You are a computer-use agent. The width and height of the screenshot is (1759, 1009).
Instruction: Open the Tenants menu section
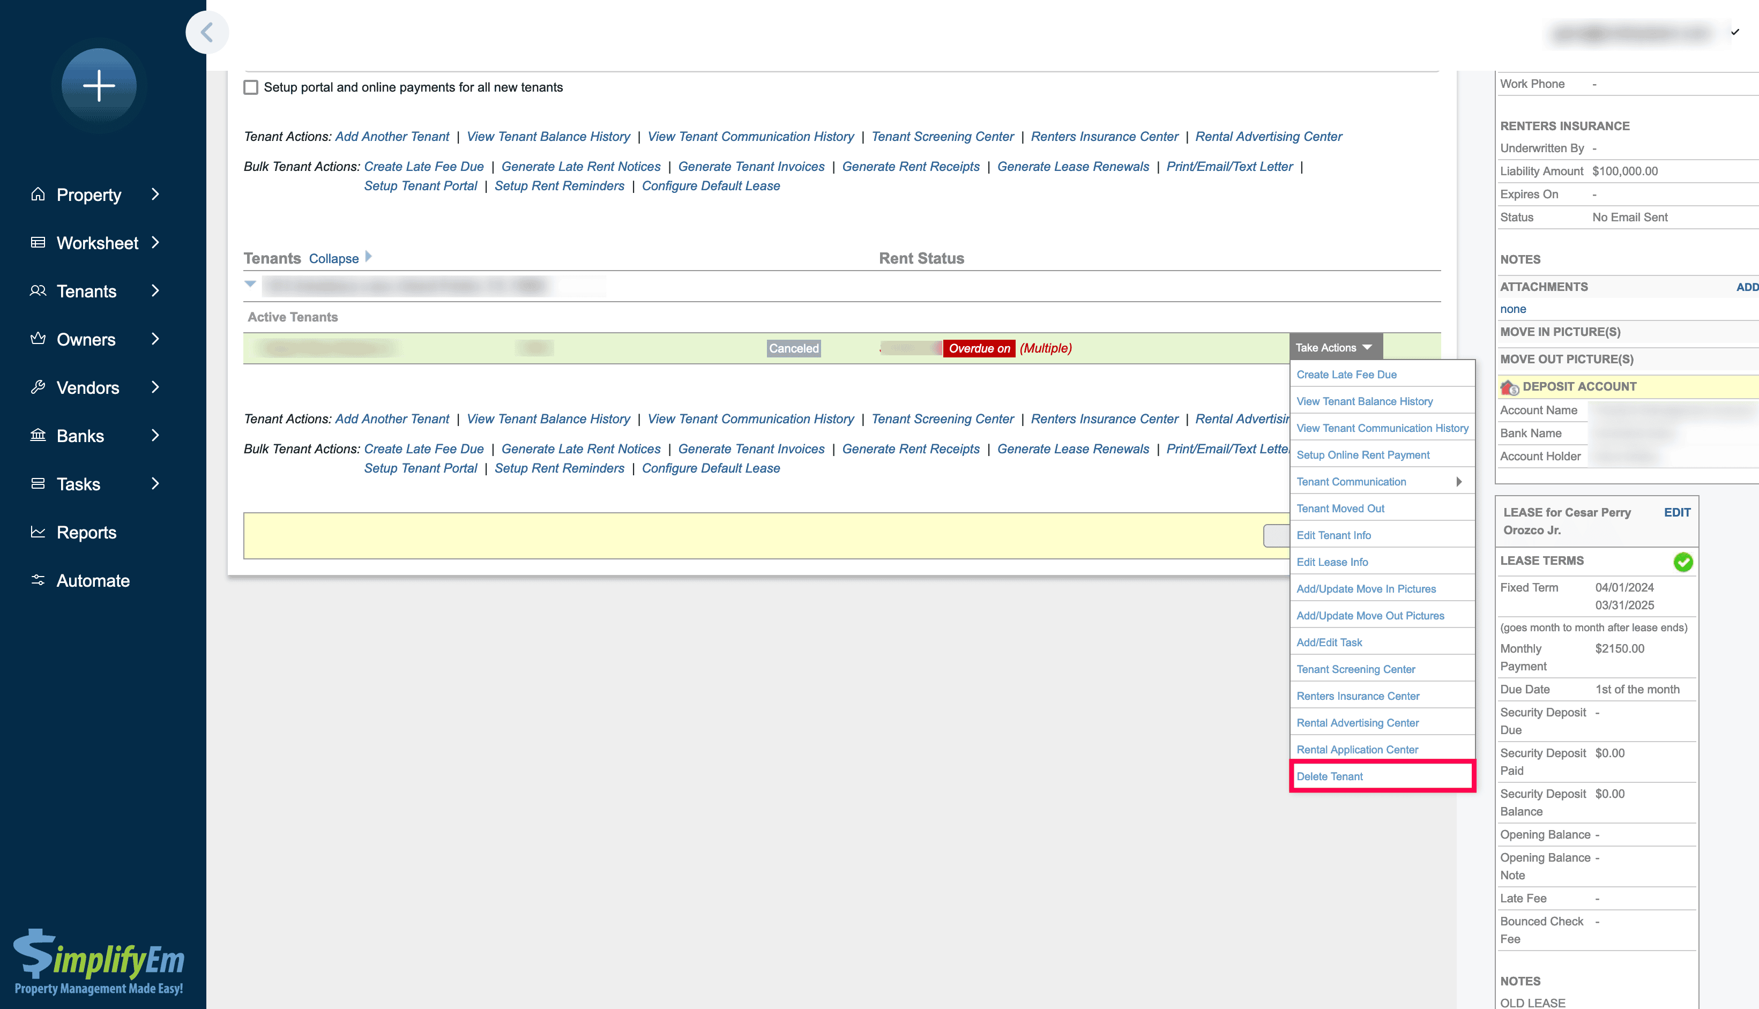tap(96, 291)
